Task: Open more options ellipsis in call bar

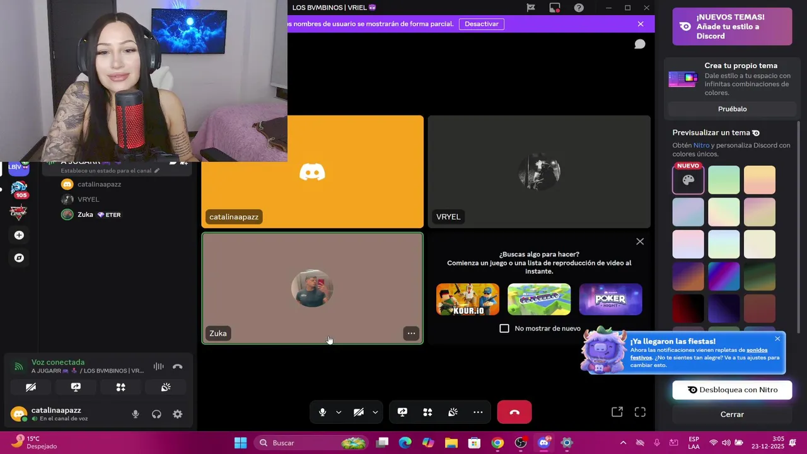Action: point(478,412)
